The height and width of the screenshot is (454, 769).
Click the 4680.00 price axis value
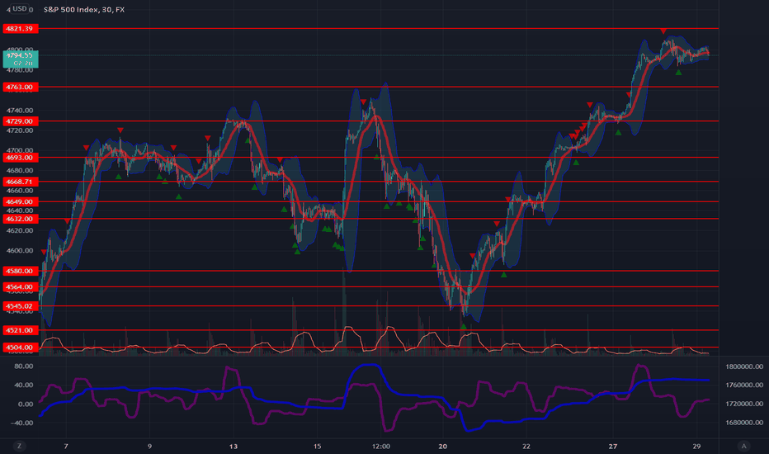pyautogui.click(x=20, y=171)
